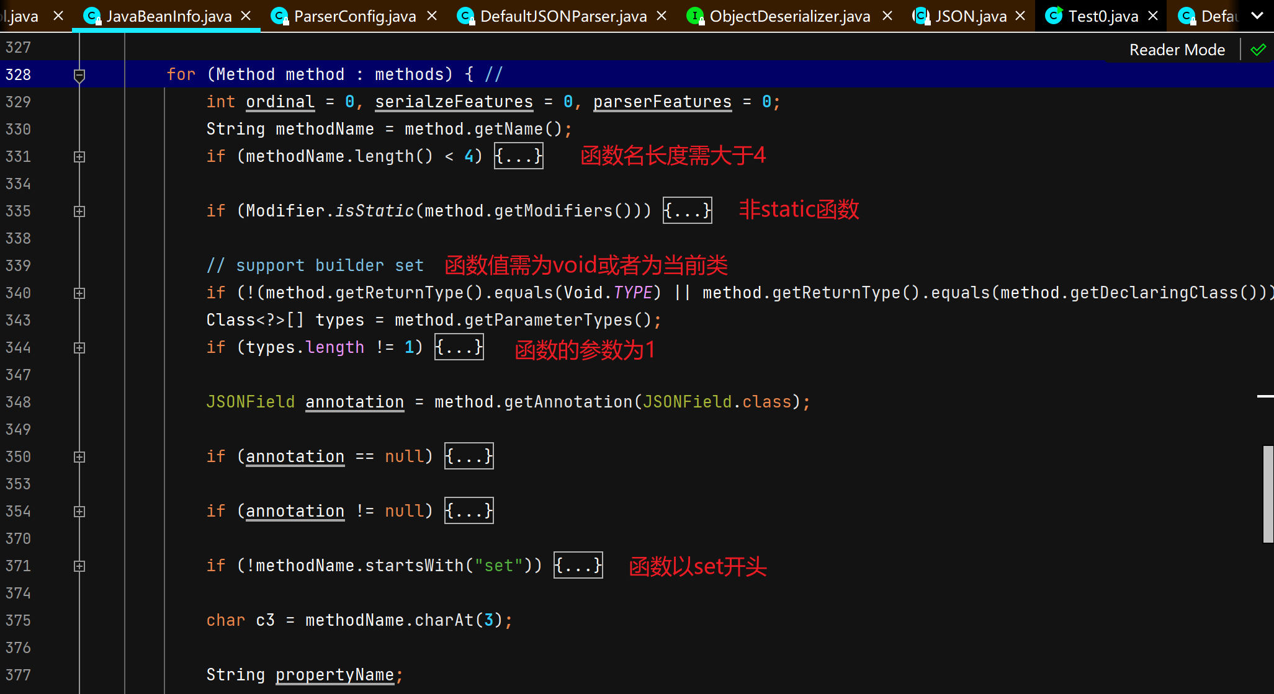Click the ParserConfig.java class icon
This screenshot has height=694, width=1274.
tap(280, 16)
